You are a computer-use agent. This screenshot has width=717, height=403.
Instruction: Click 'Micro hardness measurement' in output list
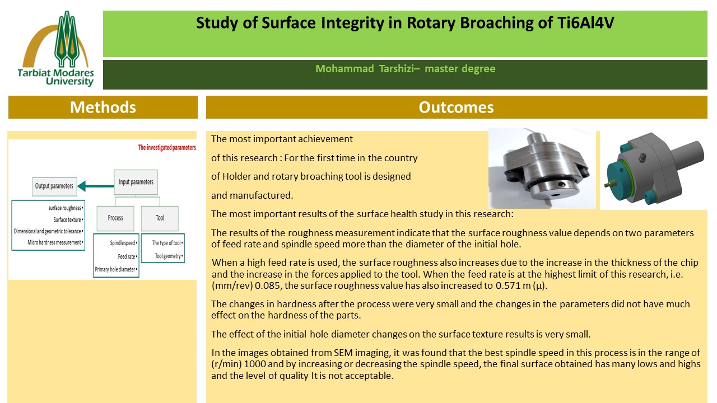(x=55, y=242)
